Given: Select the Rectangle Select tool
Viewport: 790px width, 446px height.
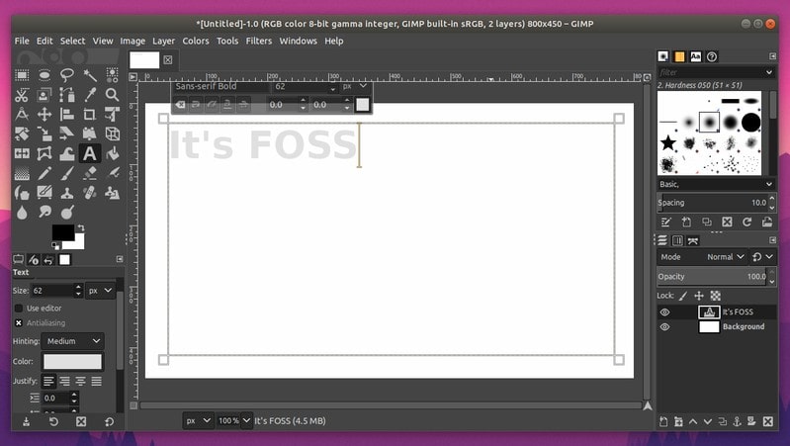Looking at the screenshot, I should [x=22, y=75].
